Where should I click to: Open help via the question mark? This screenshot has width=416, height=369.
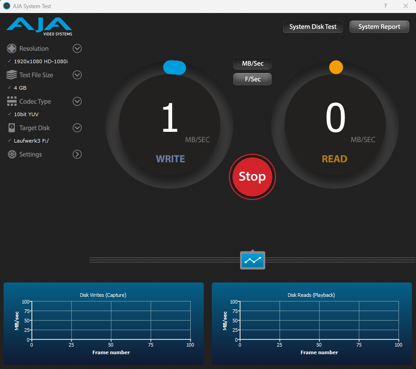tap(385, 6)
